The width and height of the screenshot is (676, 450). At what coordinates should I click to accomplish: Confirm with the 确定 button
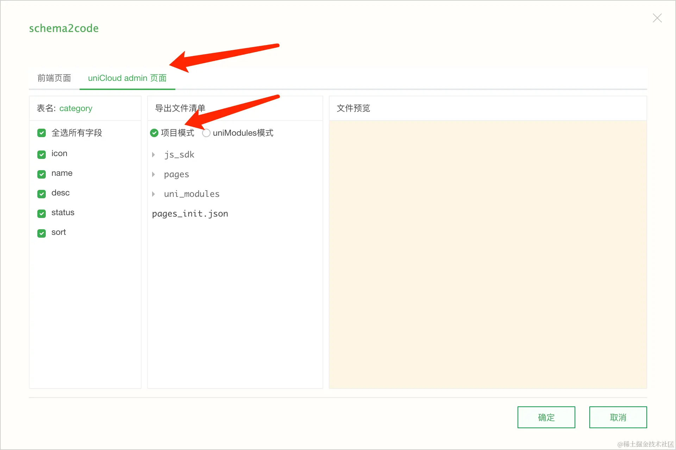point(546,417)
